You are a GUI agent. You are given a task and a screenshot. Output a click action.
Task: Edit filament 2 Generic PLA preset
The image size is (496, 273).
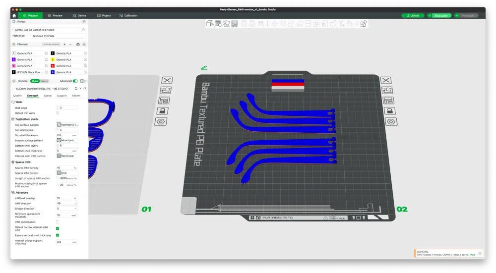pos(85,54)
